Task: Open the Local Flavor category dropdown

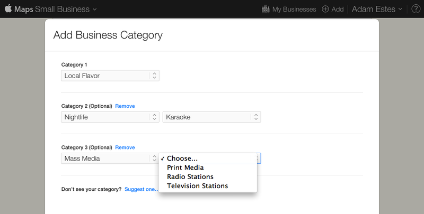Action: 110,76
